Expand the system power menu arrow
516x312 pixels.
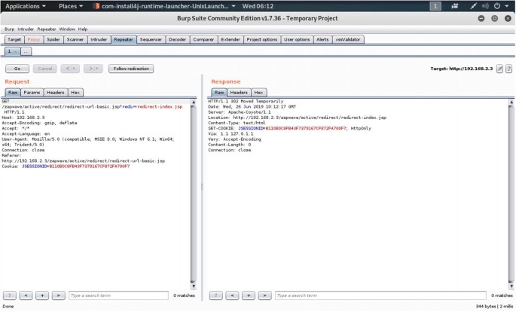pos(508,6)
